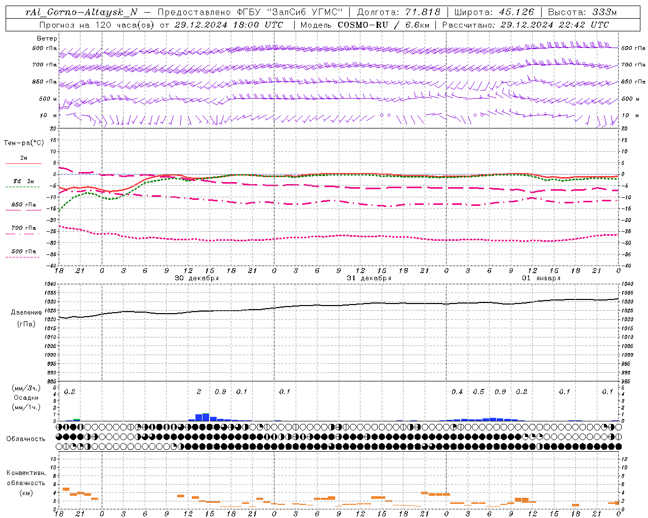Click the Тем-ра(°C) temperature axis title

(24, 143)
